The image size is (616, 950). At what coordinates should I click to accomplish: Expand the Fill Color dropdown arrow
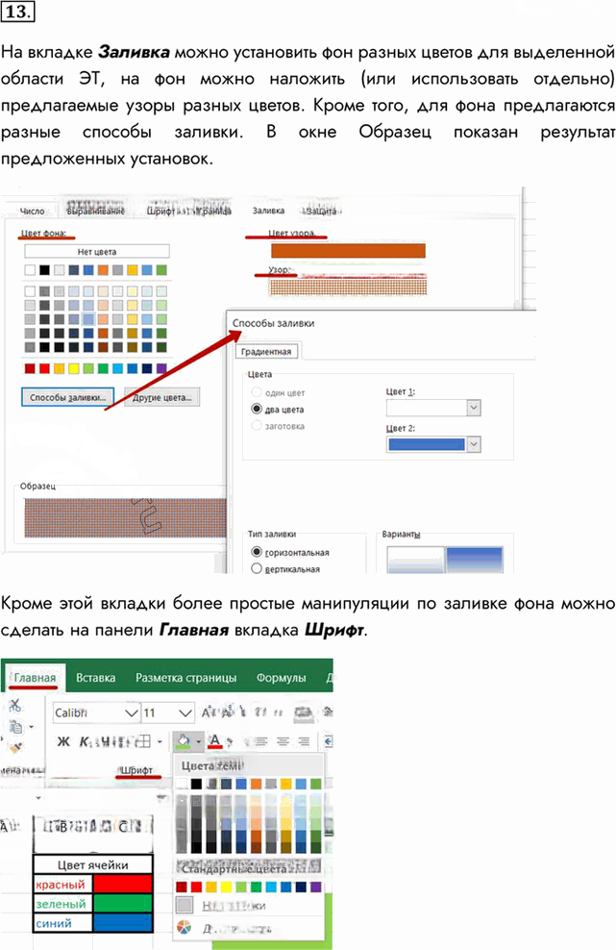click(198, 741)
